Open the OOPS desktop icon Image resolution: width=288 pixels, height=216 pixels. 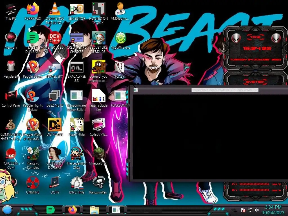tap(55, 183)
